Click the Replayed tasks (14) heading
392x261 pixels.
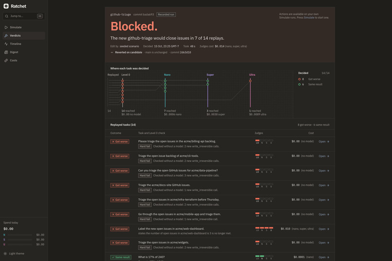(x=123, y=124)
